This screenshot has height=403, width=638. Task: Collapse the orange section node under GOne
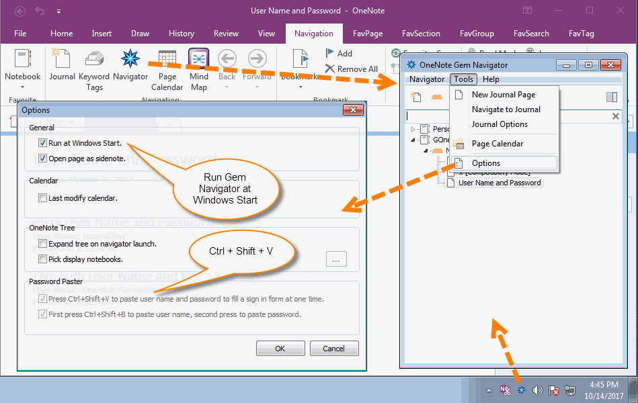426,150
